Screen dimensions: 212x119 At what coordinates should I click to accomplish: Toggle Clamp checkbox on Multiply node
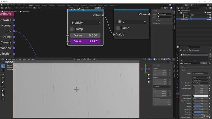click(72, 29)
